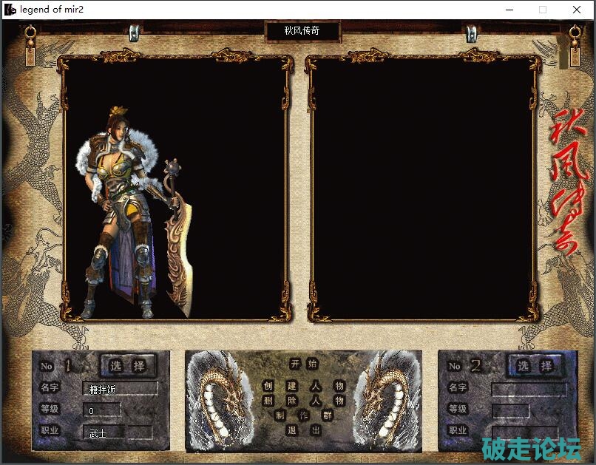The height and width of the screenshot is (465, 596).
Task: Click the level field showing 0
Action: click(103, 410)
